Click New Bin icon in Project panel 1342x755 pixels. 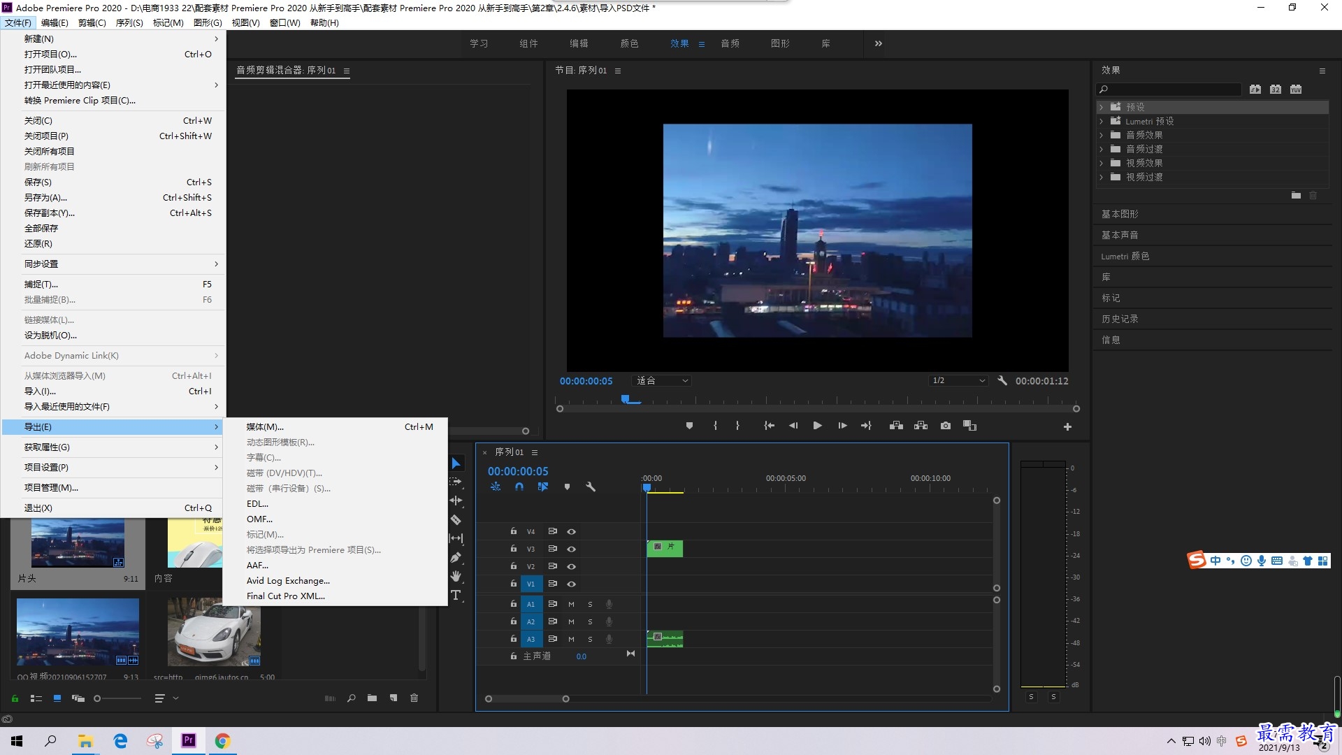tap(372, 698)
